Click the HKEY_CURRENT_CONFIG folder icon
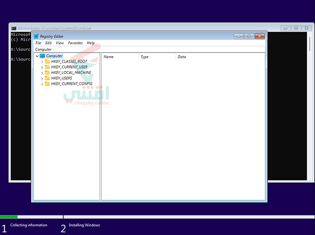The height and width of the screenshot is (235, 315). click(47, 83)
